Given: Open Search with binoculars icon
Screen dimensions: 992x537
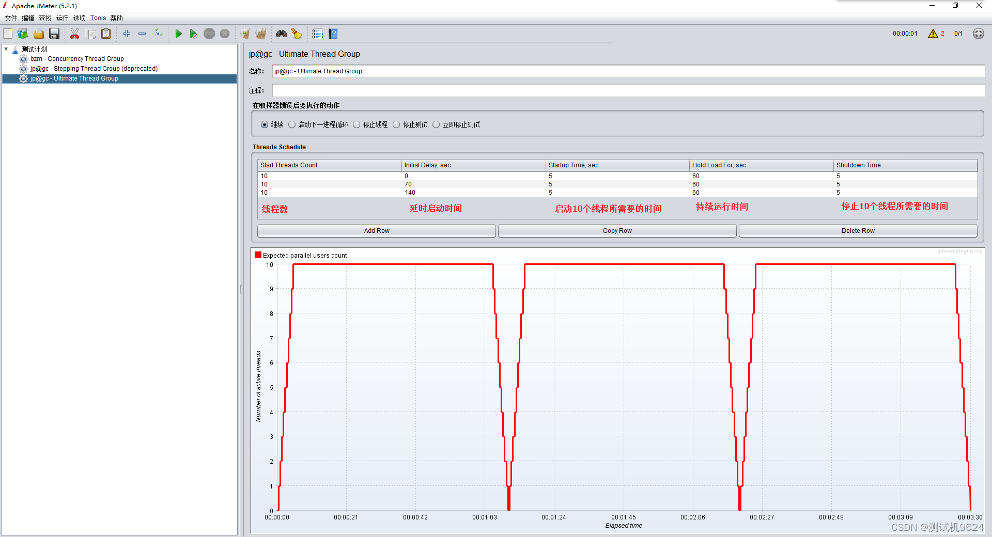Looking at the screenshot, I should tap(282, 34).
